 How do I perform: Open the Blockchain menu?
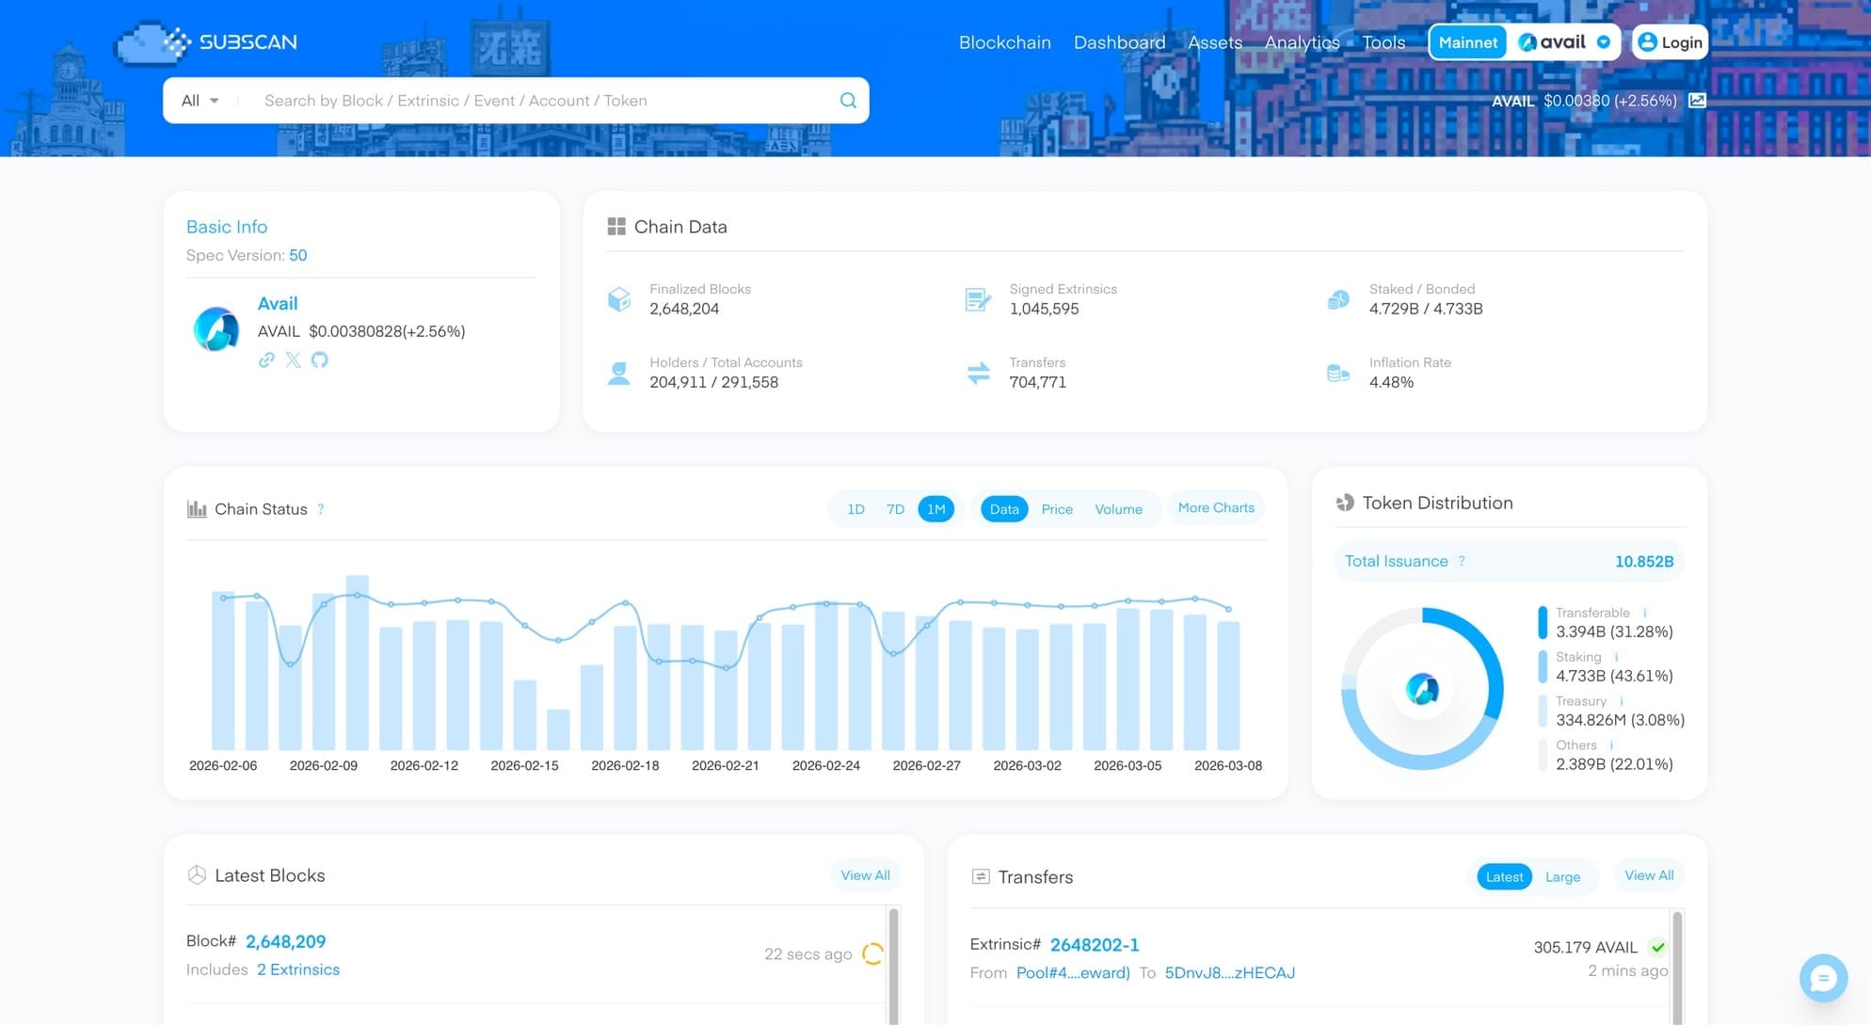pos(1004,42)
